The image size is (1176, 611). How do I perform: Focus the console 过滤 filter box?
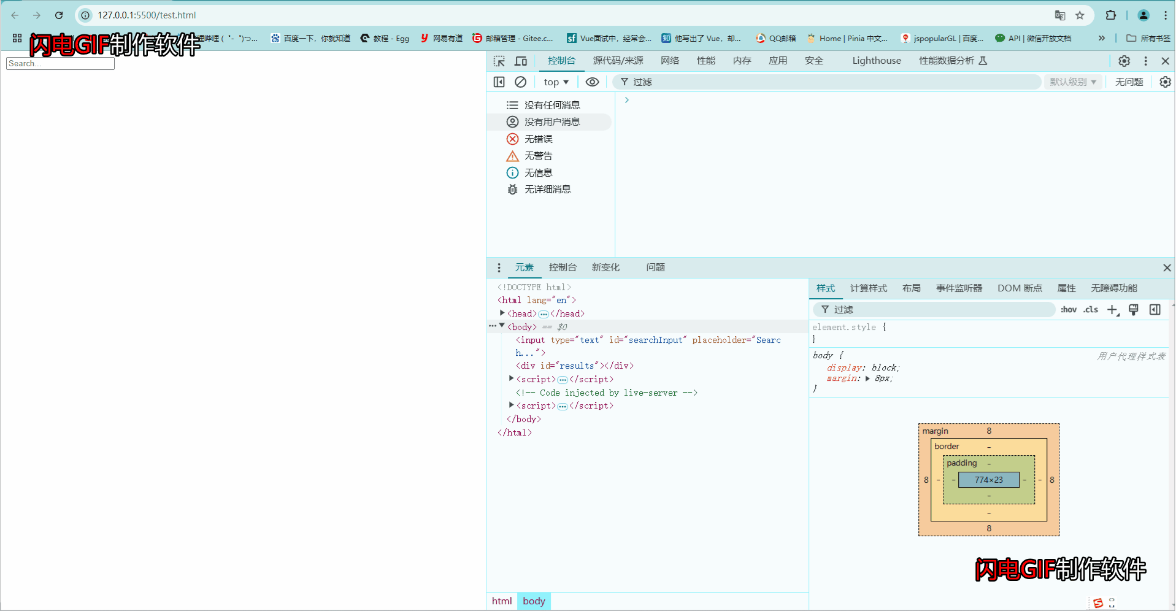[826, 82]
